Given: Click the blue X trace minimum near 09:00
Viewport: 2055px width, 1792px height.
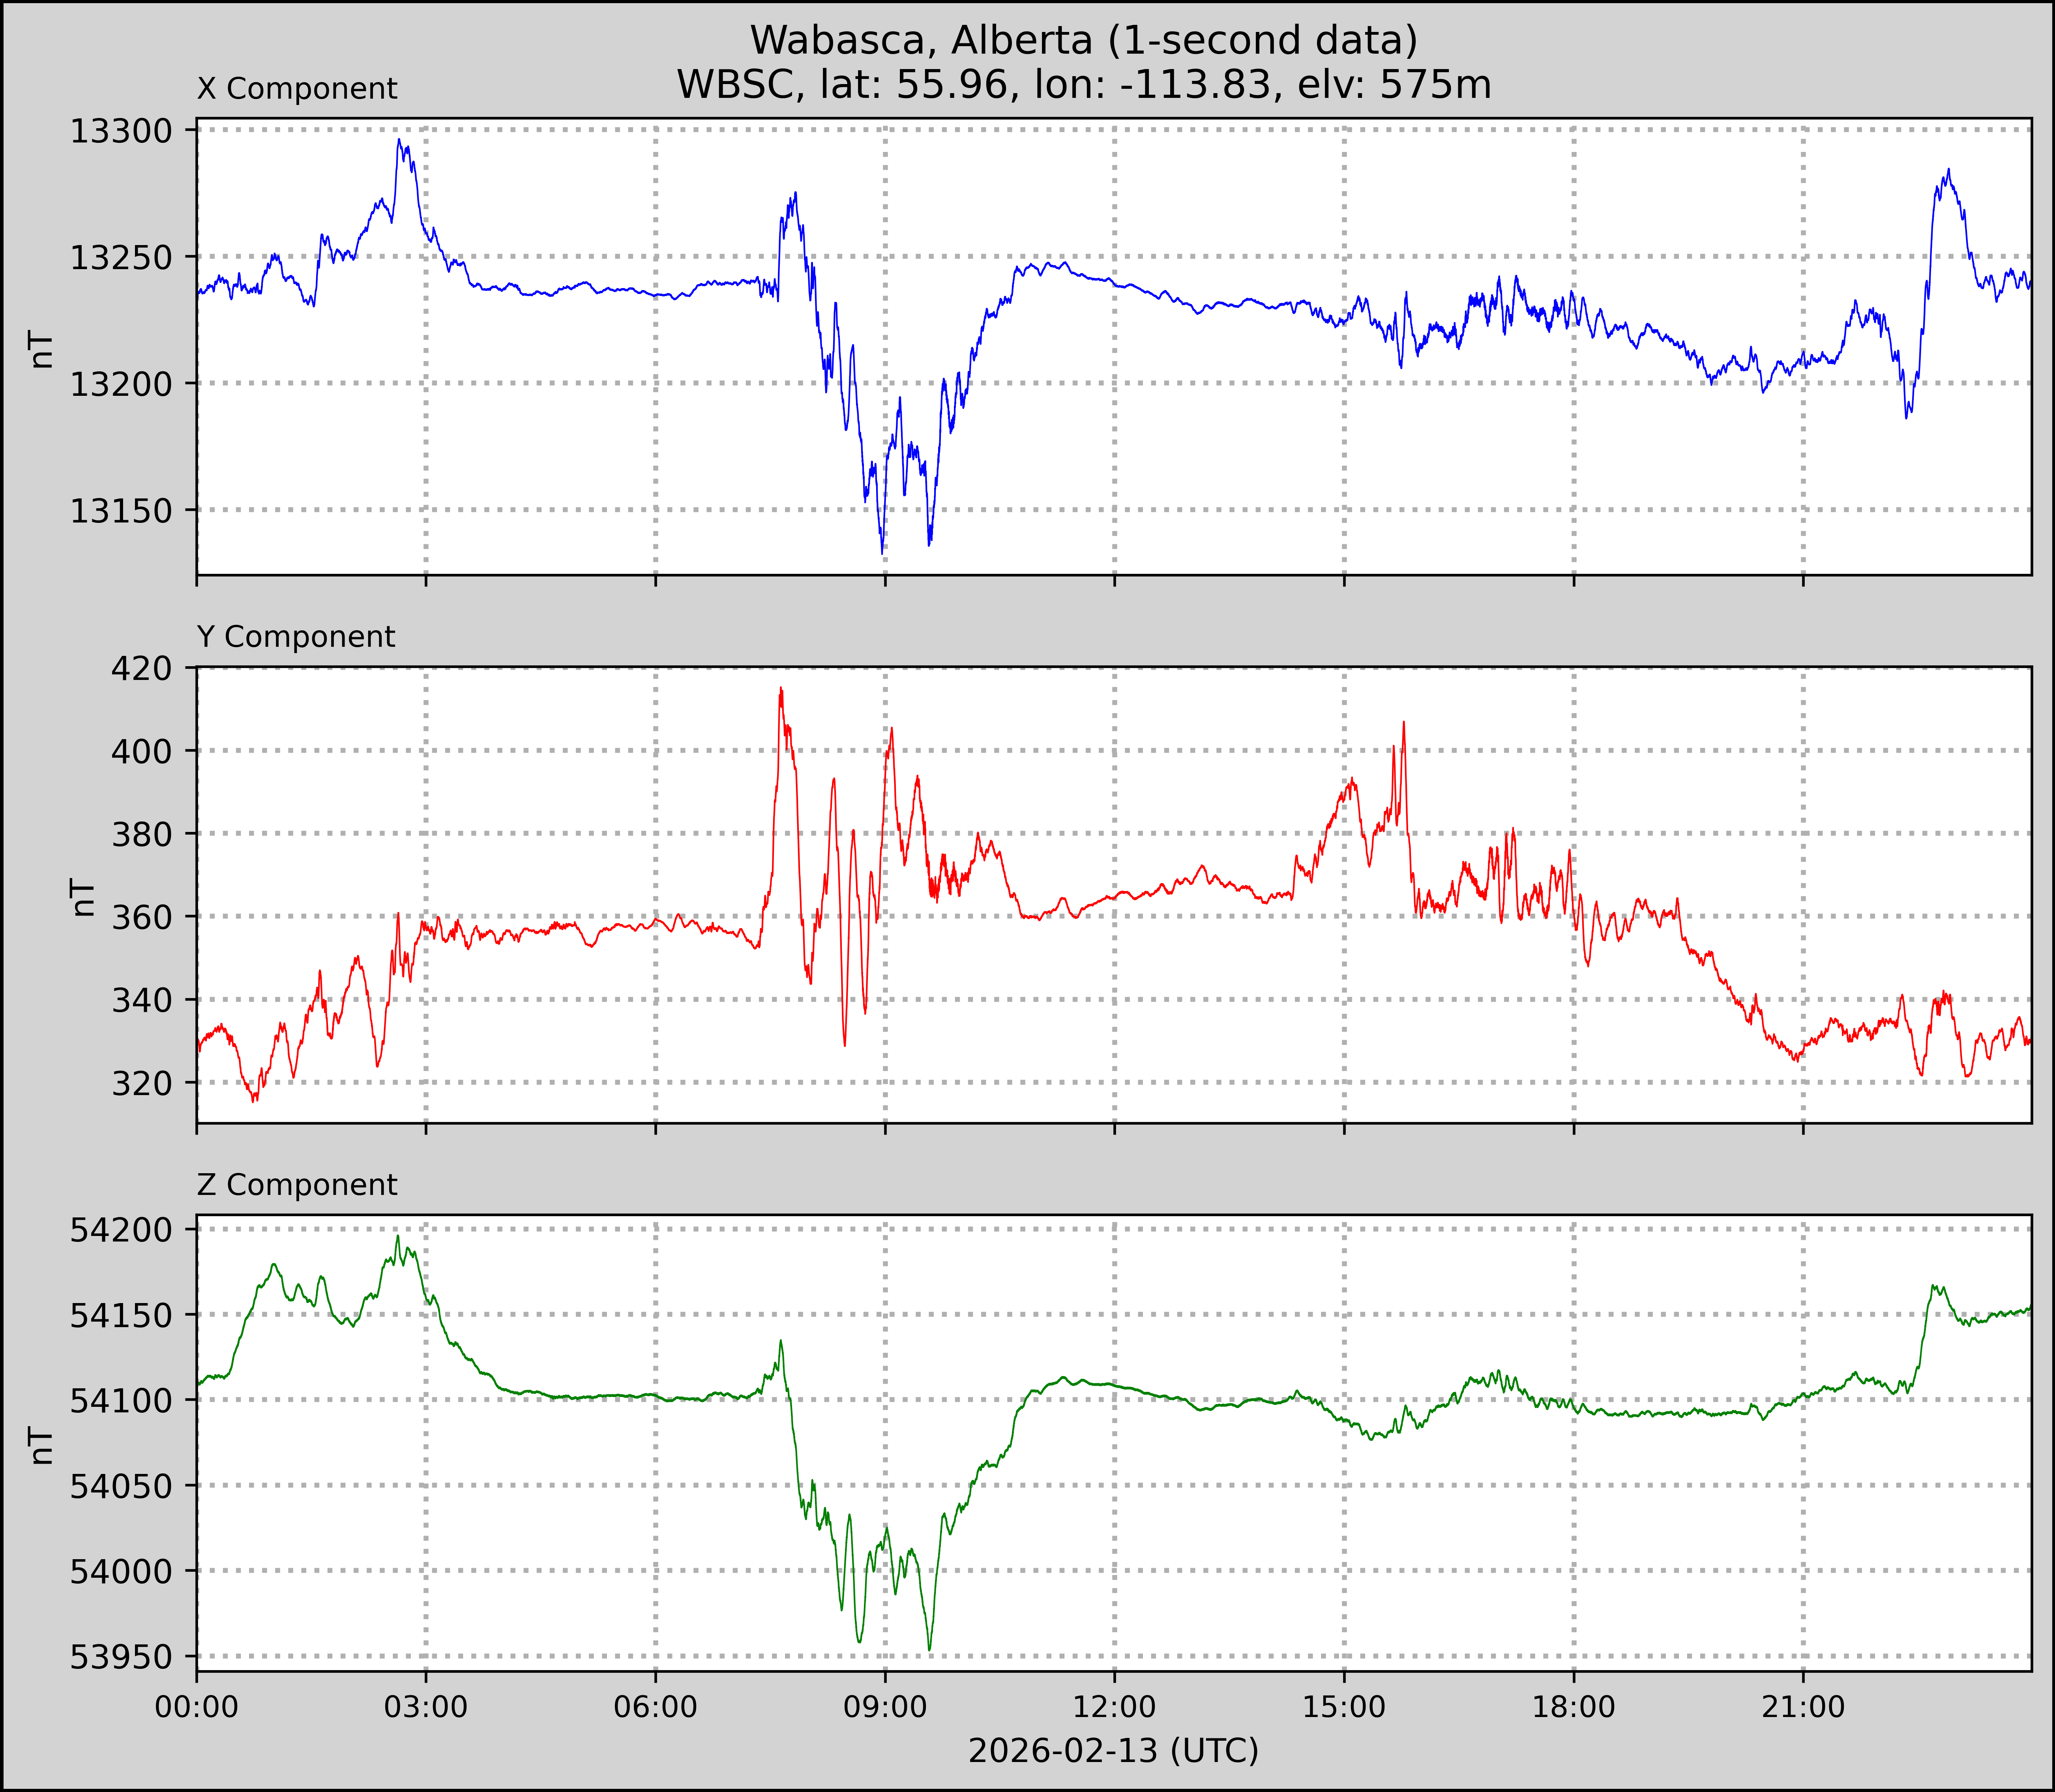Looking at the screenshot, I should click(882, 552).
